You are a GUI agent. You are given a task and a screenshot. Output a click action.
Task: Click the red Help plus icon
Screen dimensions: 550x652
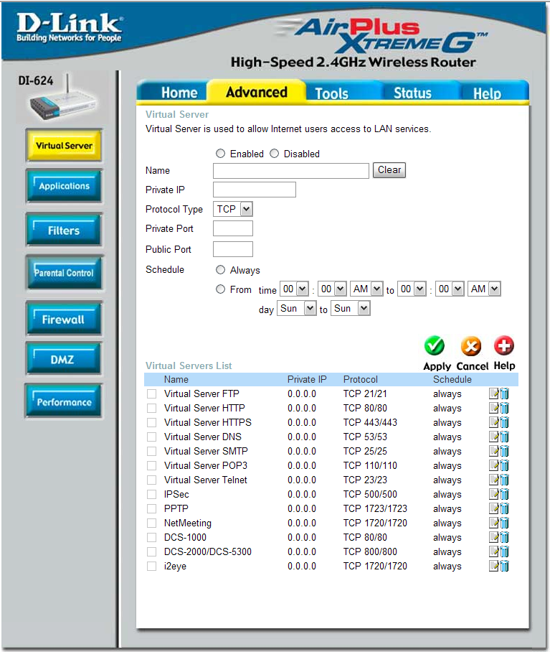(x=504, y=345)
